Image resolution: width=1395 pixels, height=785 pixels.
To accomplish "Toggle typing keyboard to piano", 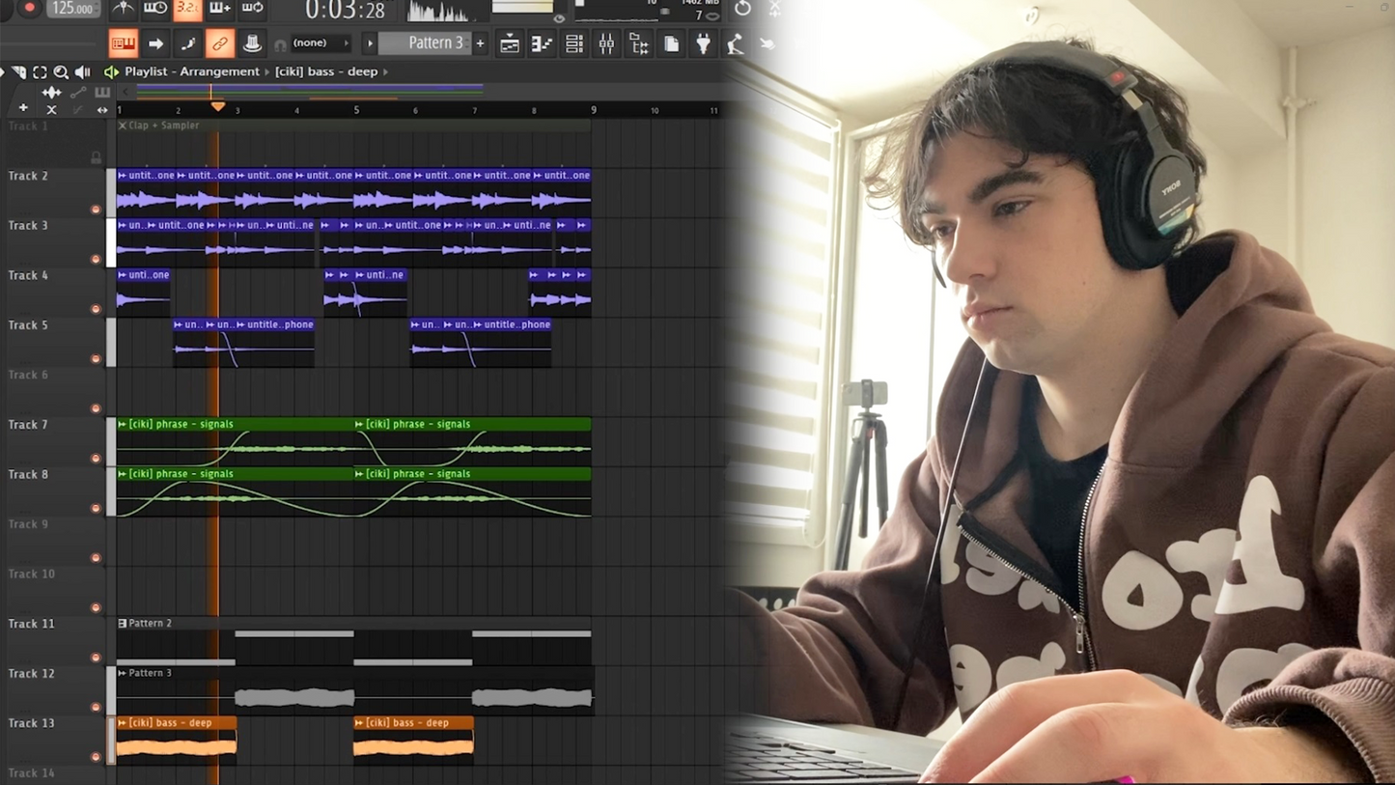I will (x=124, y=43).
